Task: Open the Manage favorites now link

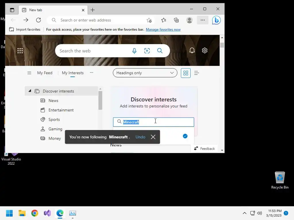Action: [x=163, y=30]
